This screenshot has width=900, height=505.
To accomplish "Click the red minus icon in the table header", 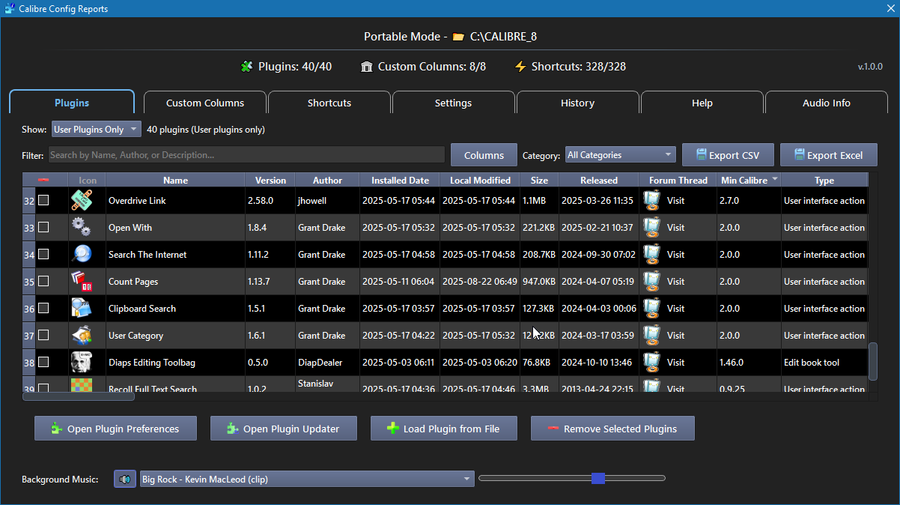I will point(43,180).
